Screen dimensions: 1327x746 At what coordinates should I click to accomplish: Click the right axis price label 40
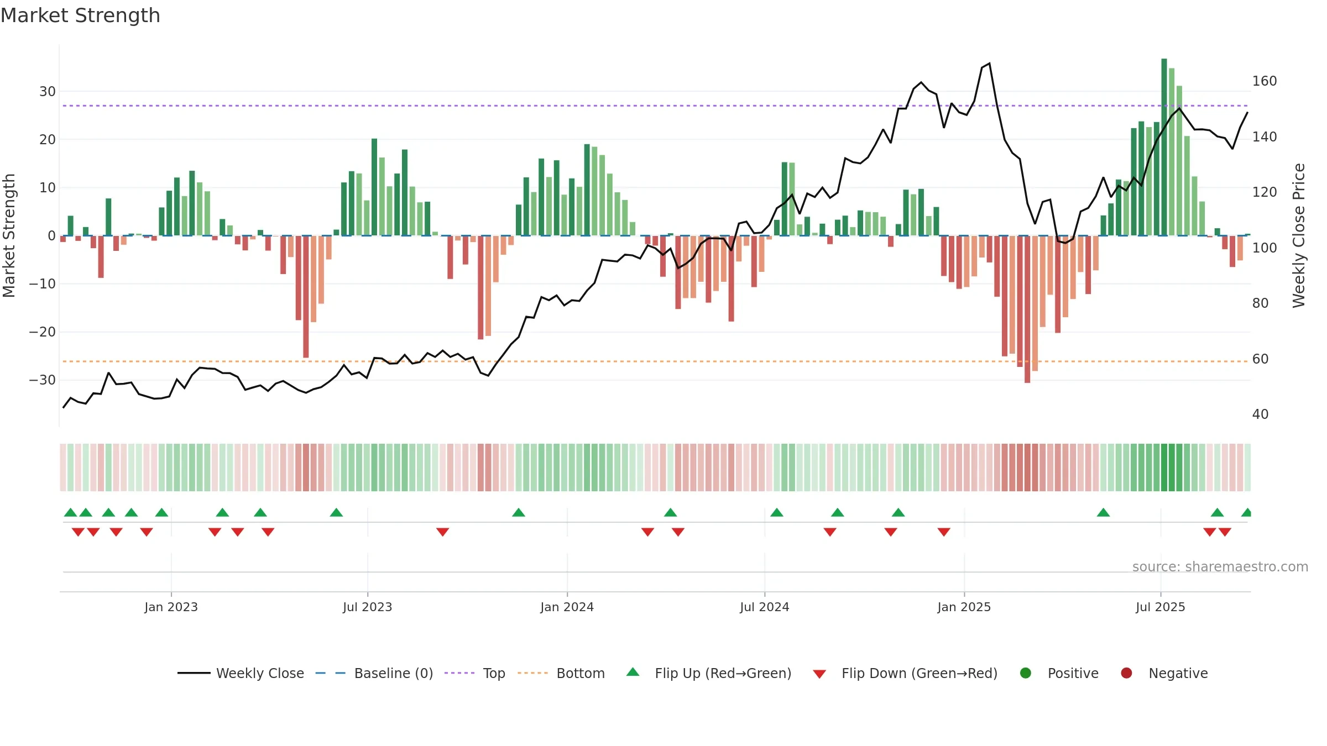click(1261, 414)
